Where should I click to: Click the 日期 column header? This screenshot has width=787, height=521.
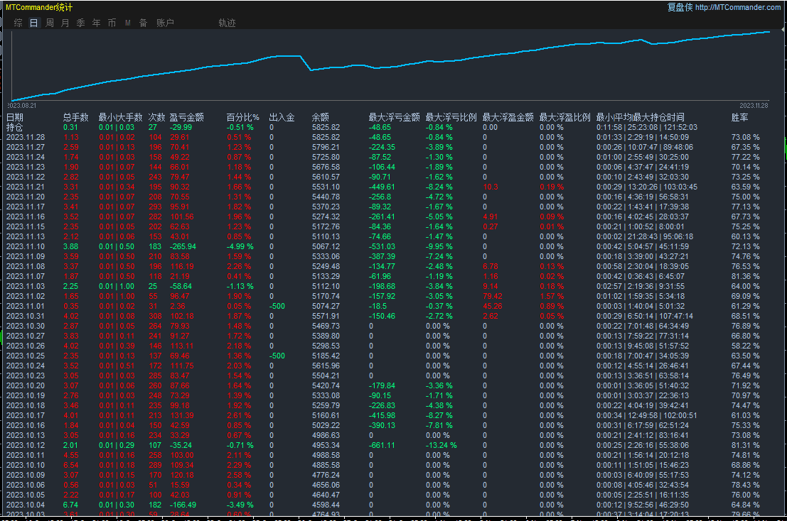tap(15, 117)
